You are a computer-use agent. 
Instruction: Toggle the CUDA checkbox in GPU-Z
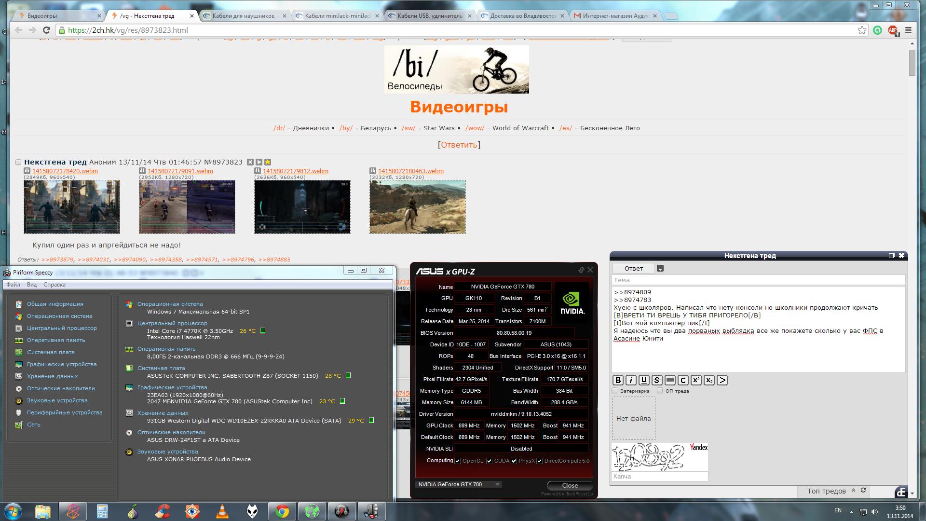pos(489,461)
